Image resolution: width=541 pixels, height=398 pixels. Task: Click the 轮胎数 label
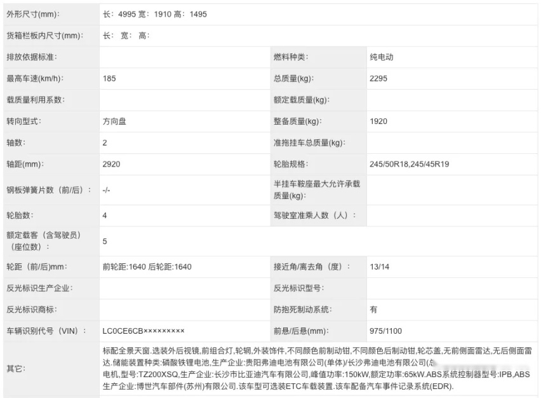[x=20, y=216]
